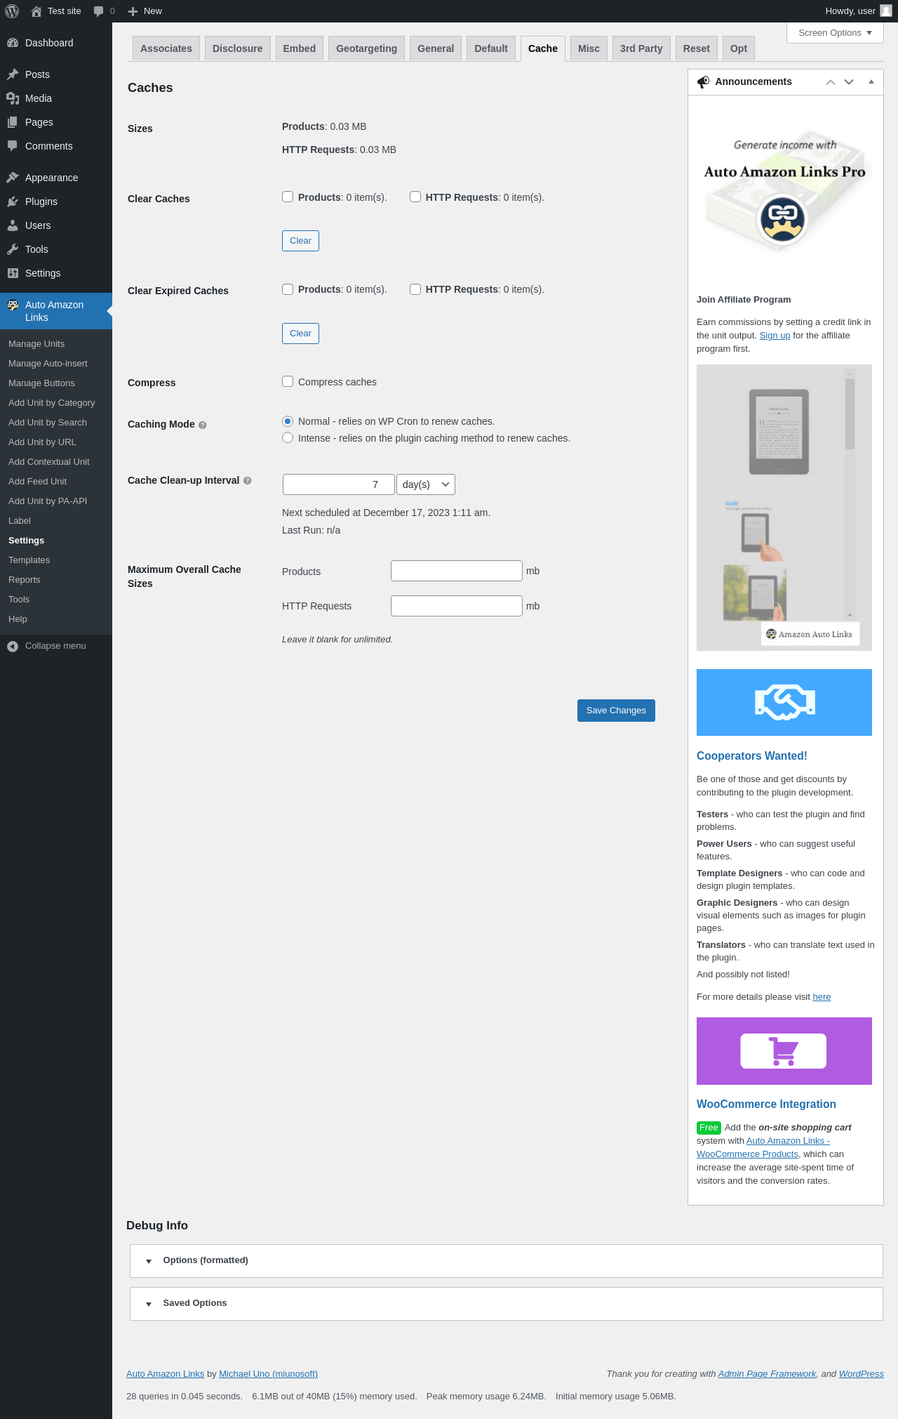Click the Settings sliders icon
Screen dimensions: 898x1419
click(x=13, y=273)
